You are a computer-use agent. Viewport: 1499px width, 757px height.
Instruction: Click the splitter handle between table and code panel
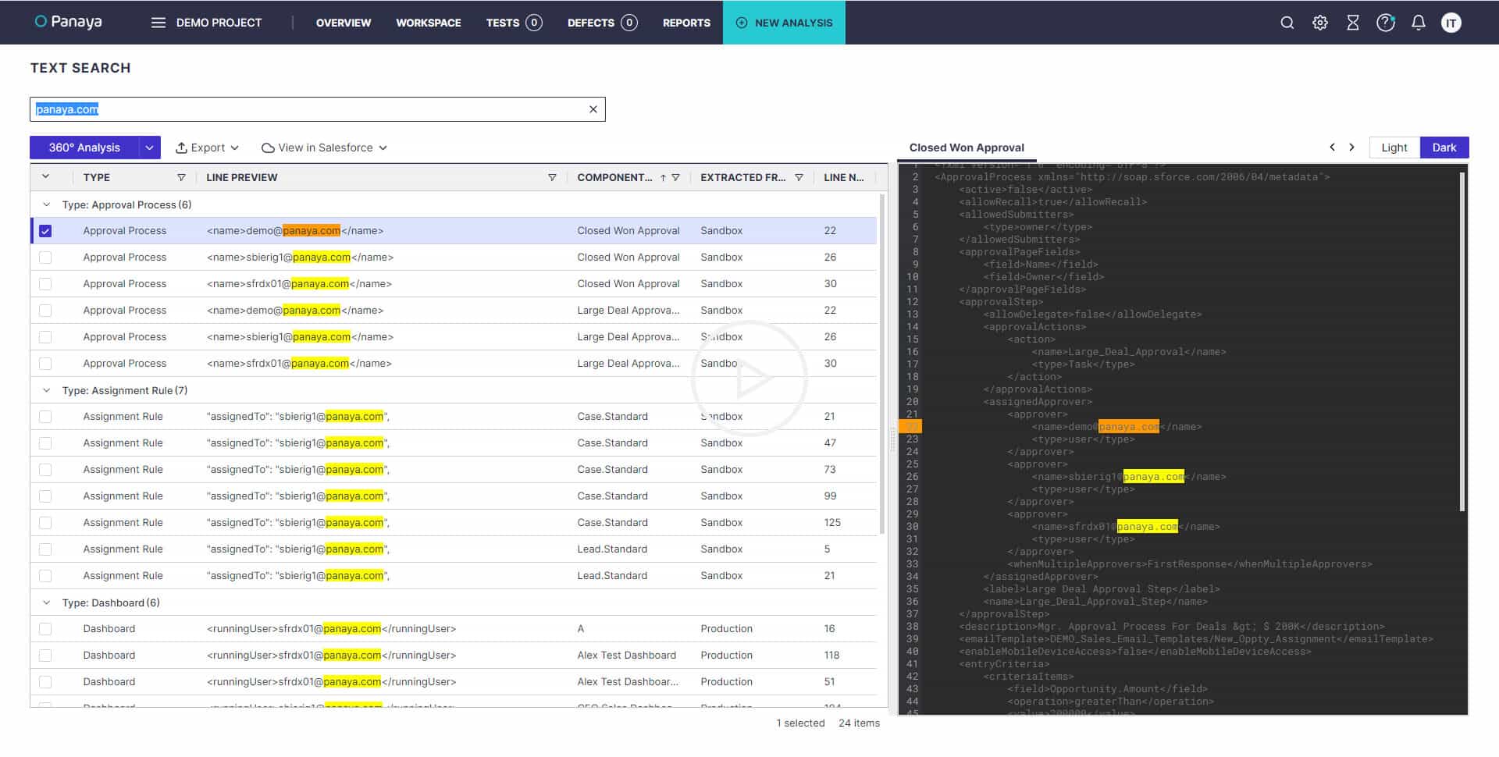[x=893, y=439]
